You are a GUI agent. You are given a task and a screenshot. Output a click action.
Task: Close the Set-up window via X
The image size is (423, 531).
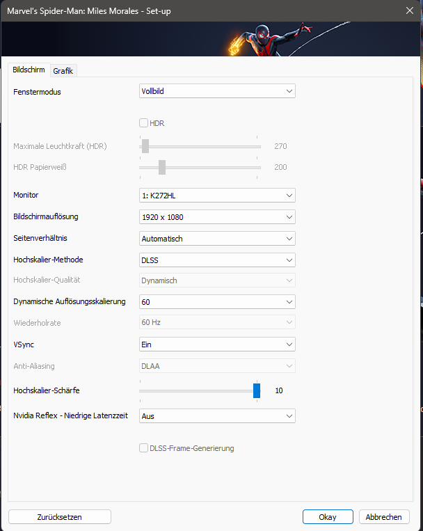pyautogui.click(x=410, y=10)
